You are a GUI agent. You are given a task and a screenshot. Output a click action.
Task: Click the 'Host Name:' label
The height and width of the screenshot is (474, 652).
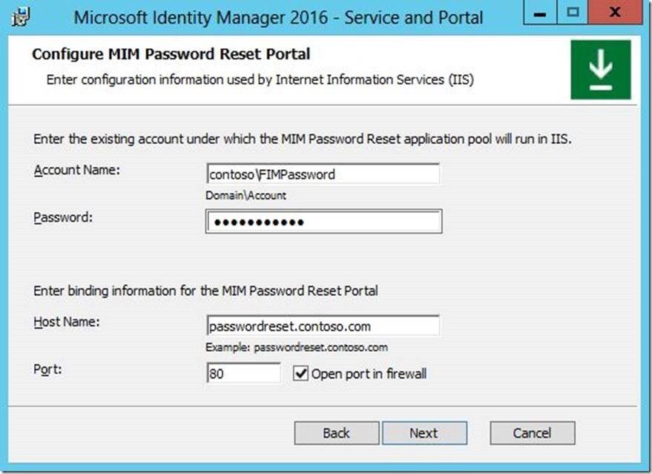pos(67,322)
